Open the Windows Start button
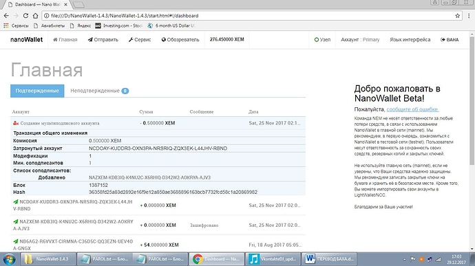The height and width of the screenshot is (266, 475). [10, 259]
